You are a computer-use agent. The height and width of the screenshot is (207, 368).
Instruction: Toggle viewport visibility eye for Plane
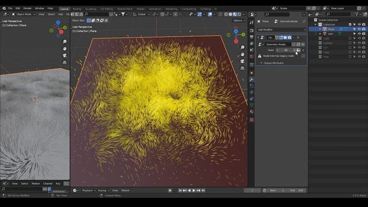click(359, 29)
